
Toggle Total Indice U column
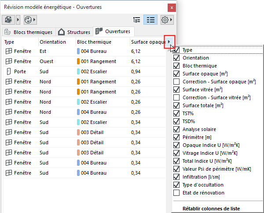[x=176, y=161]
